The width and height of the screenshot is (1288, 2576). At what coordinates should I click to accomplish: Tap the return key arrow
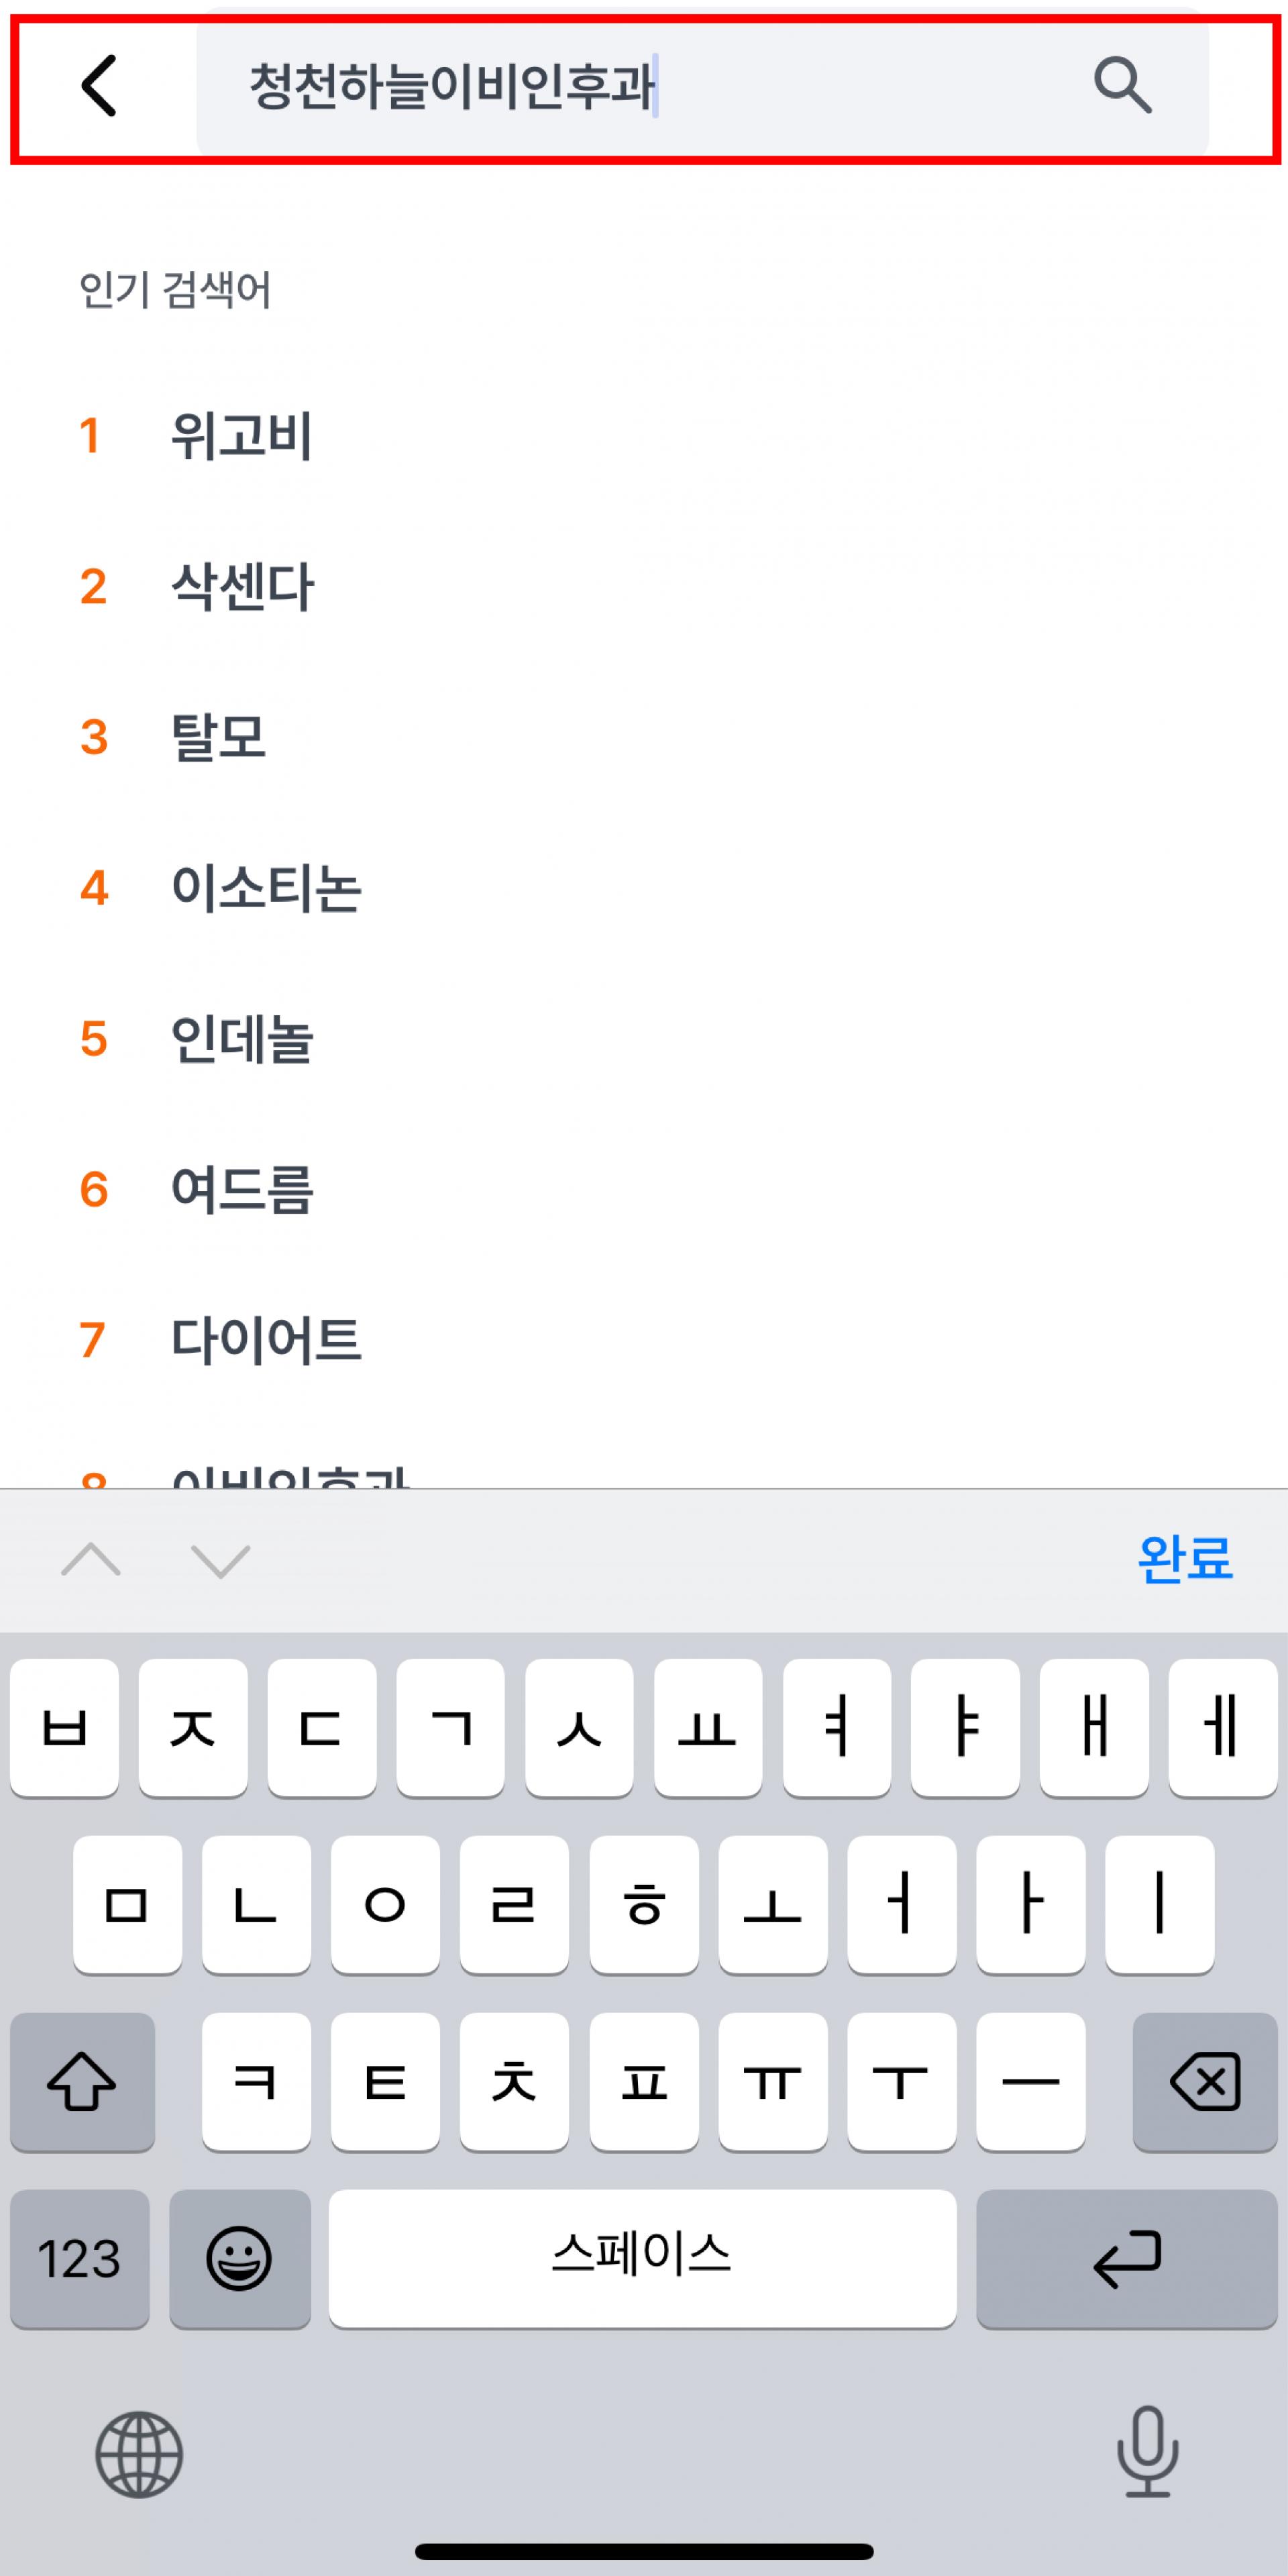(1126, 2259)
